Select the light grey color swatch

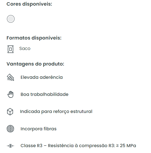tap(11, 19)
